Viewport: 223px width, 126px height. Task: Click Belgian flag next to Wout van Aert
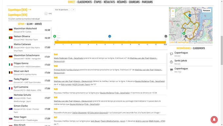11,72
